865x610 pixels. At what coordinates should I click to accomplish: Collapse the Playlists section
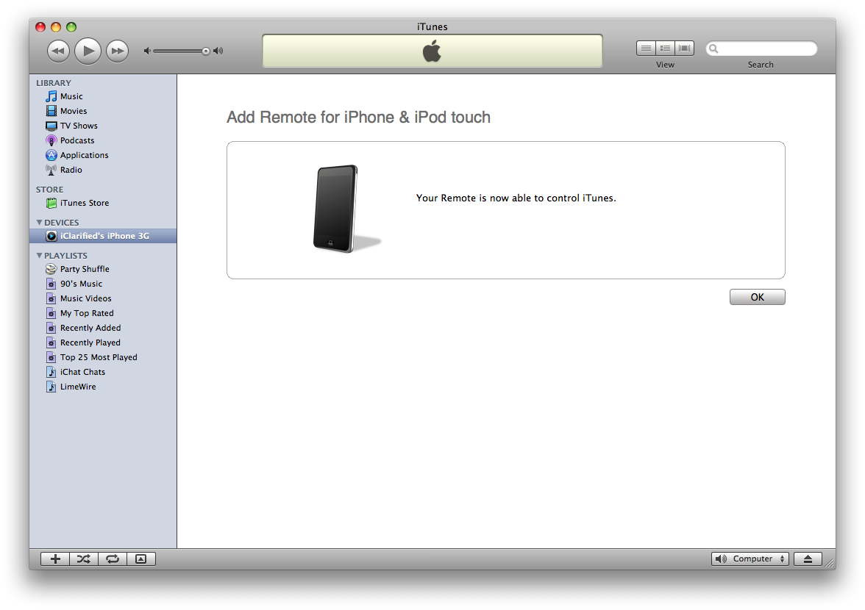(x=40, y=256)
